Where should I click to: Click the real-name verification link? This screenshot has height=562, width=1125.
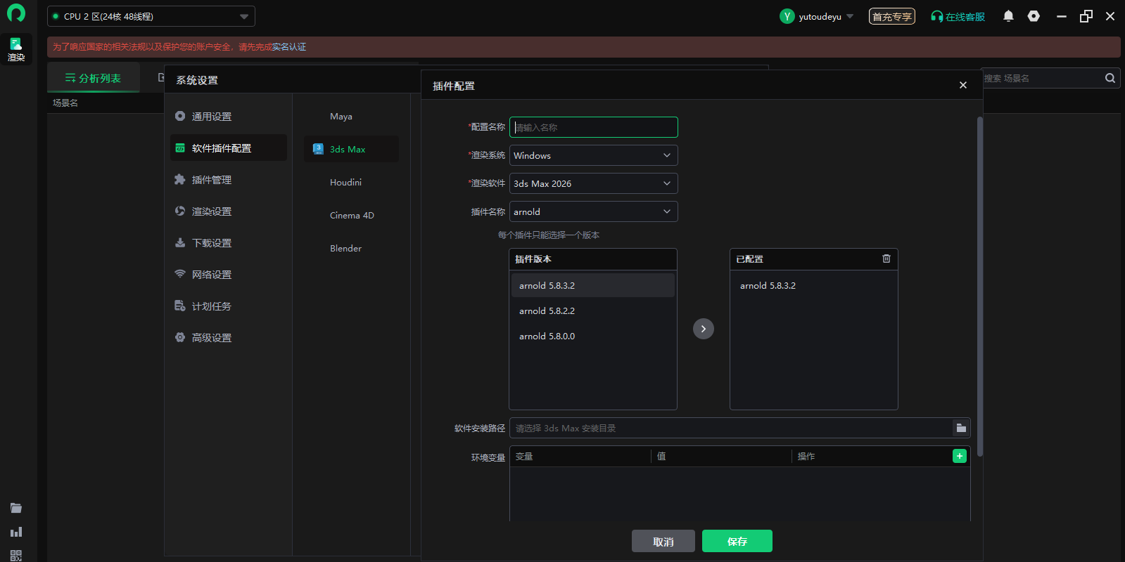coord(289,47)
